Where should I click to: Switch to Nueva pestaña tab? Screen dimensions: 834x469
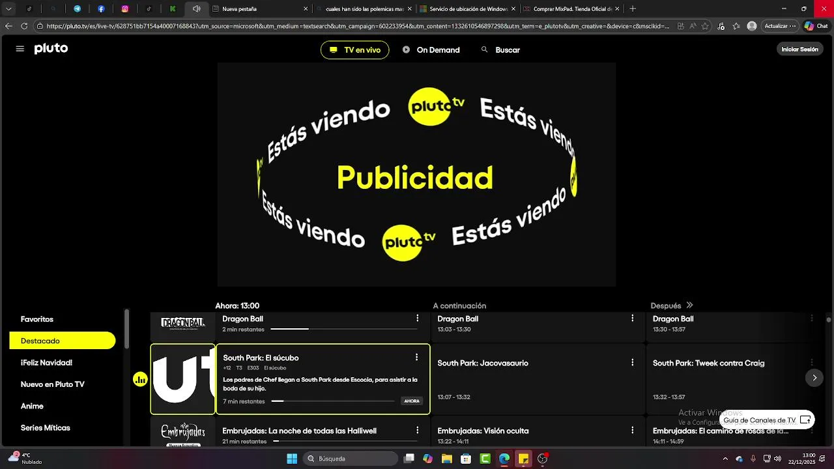260,9
